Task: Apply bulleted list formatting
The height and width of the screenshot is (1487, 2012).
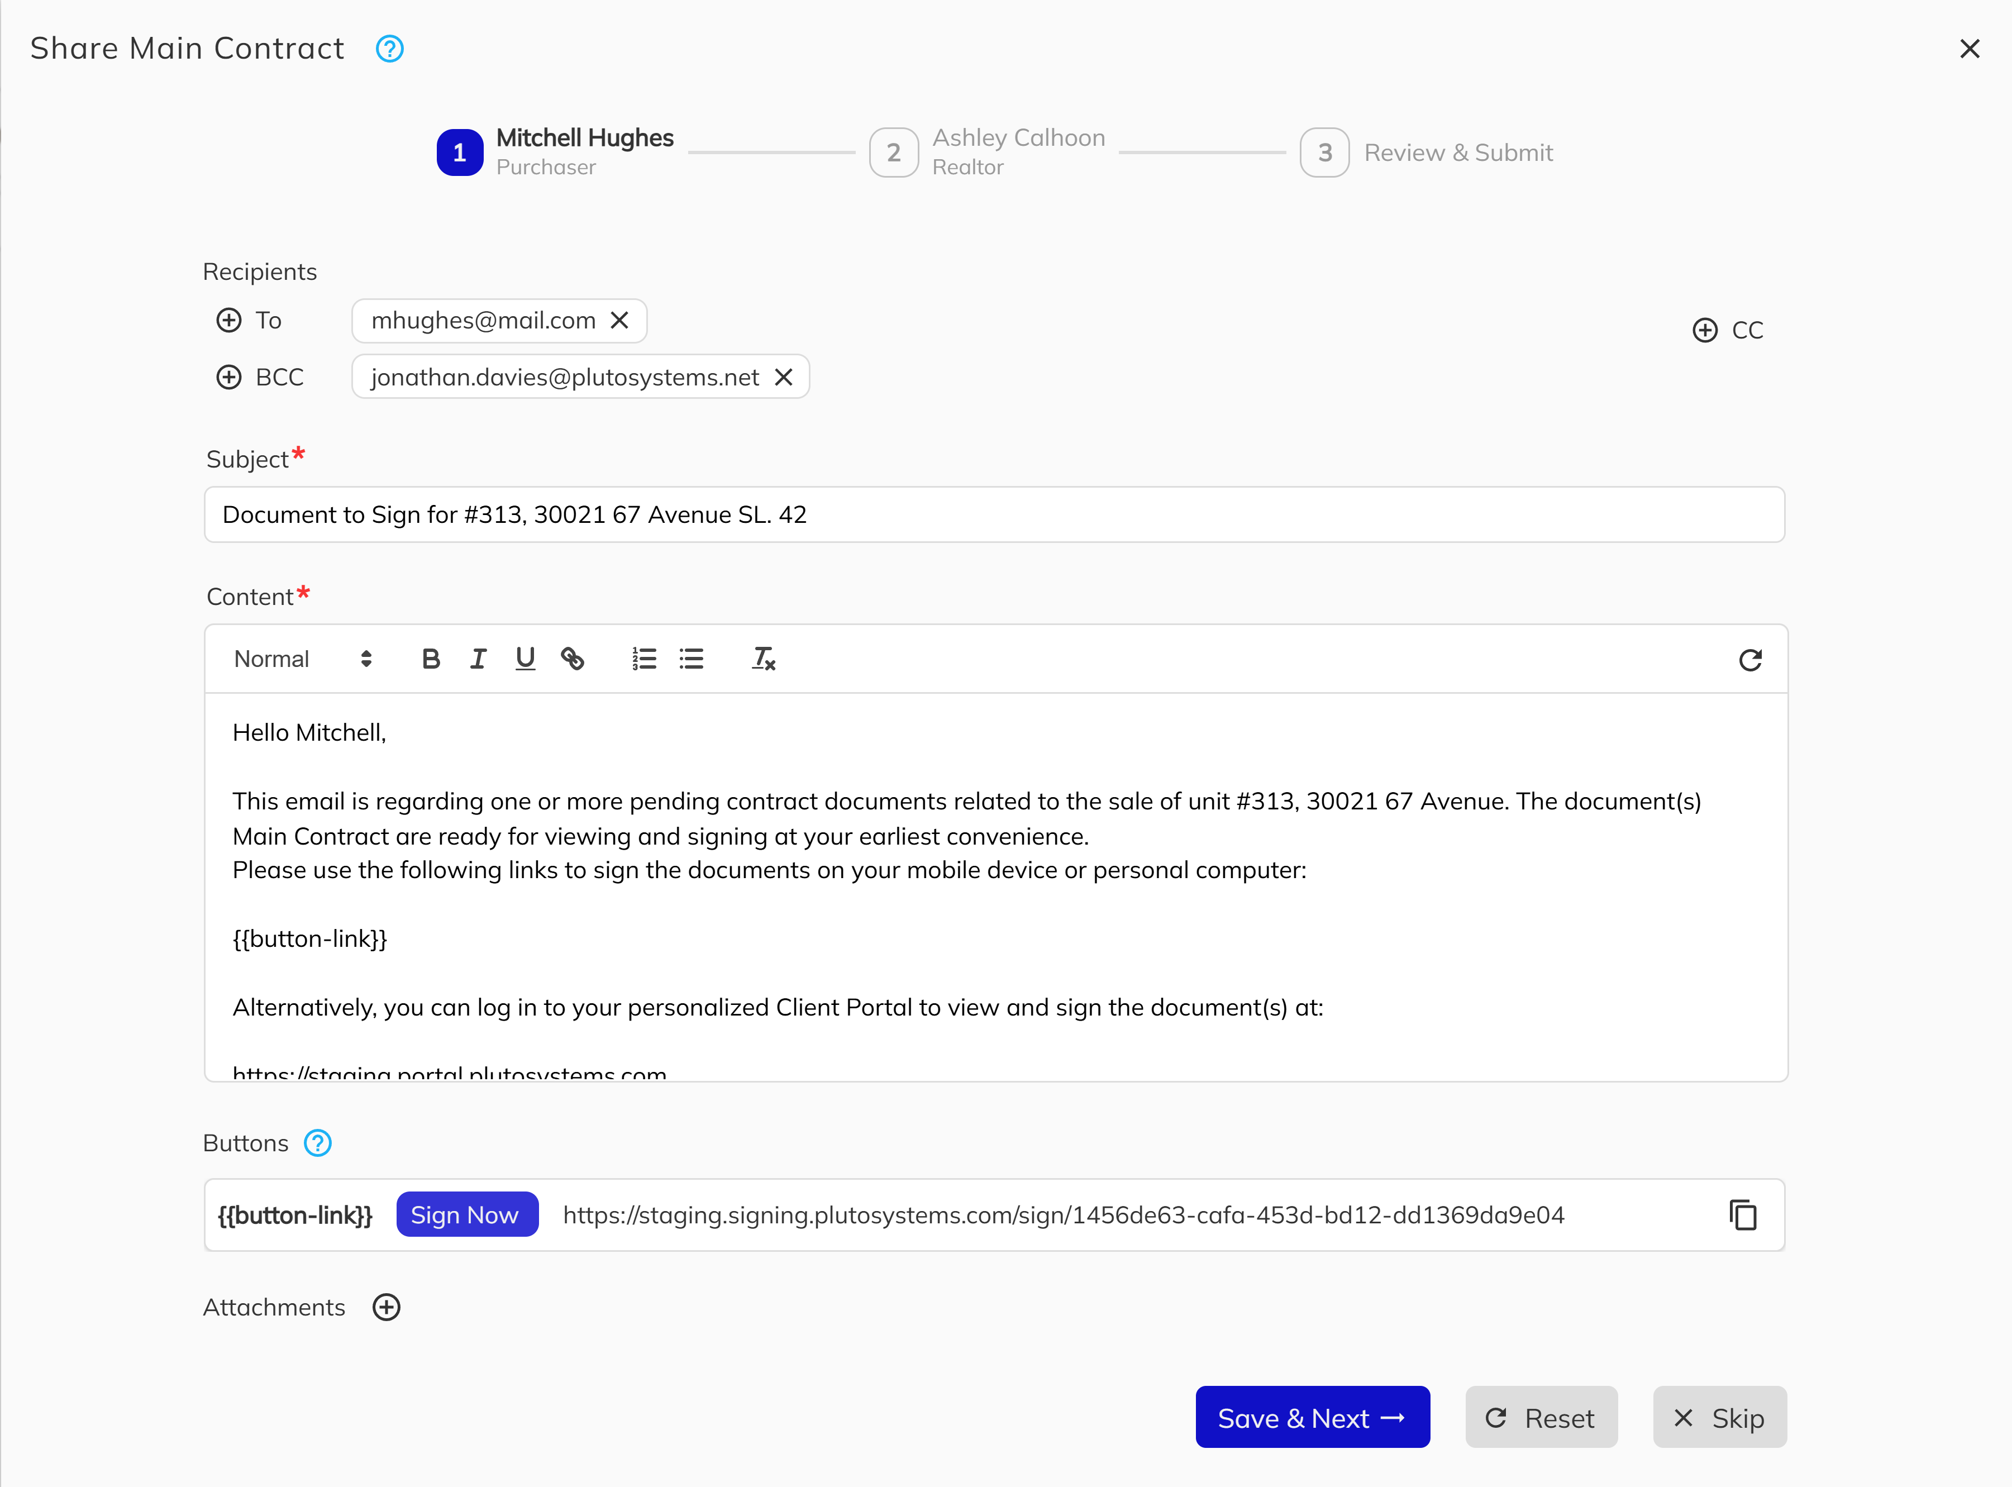Action: (691, 659)
